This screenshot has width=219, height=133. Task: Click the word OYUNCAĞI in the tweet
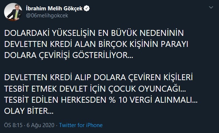(x=162, y=89)
